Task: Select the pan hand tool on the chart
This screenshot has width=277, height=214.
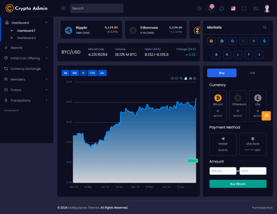Action: point(186,78)
